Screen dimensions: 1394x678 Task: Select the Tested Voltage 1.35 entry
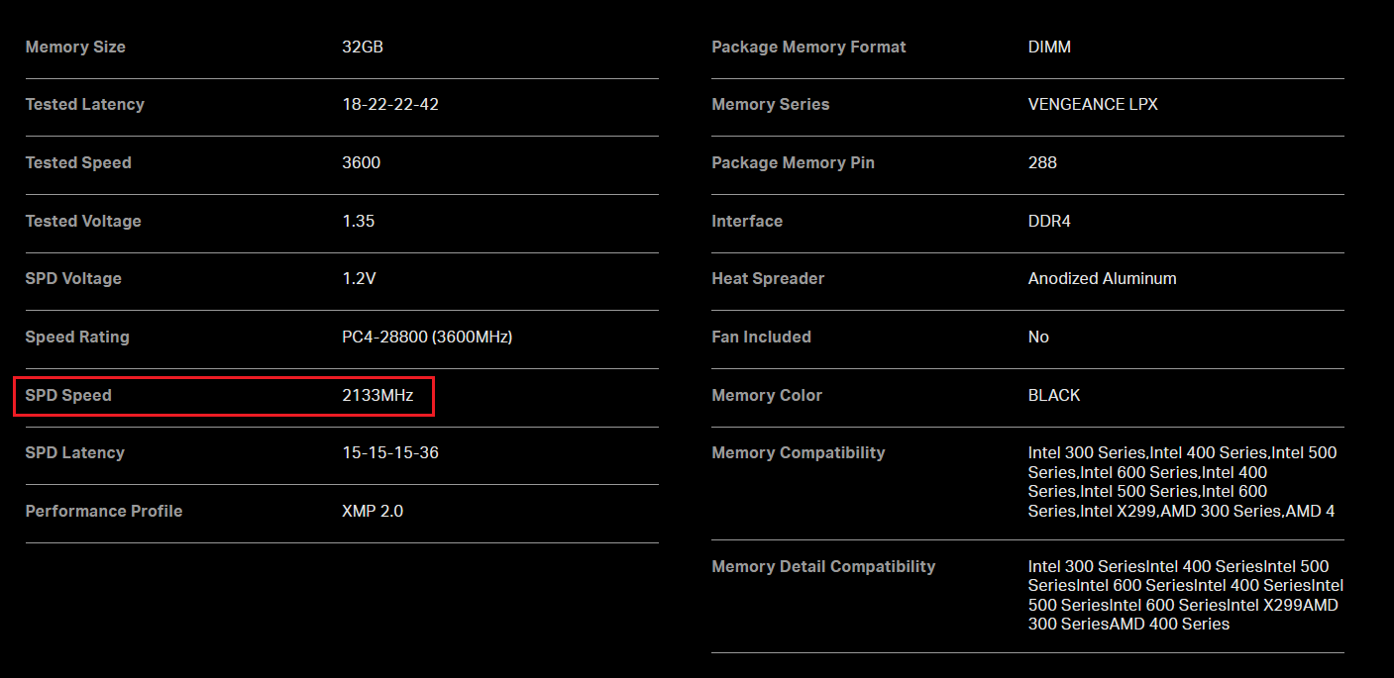(x=359, y=221)
